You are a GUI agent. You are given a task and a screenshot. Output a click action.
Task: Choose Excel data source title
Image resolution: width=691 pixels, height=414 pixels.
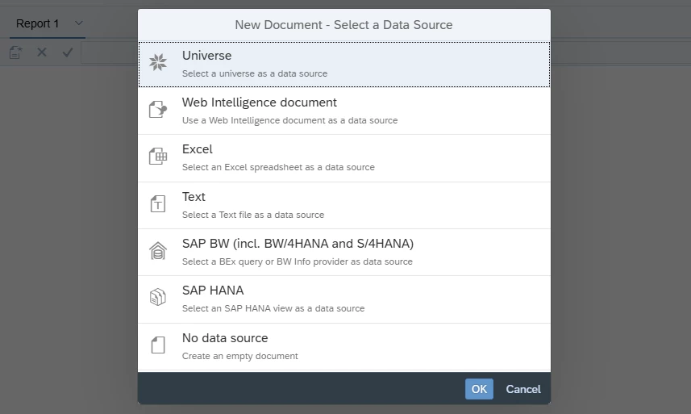[197, 149]
